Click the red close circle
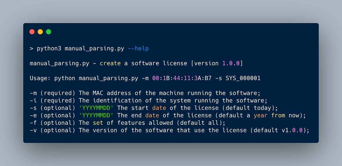The width and height of the screenshot is (342, 166). [x=32, y=31]
